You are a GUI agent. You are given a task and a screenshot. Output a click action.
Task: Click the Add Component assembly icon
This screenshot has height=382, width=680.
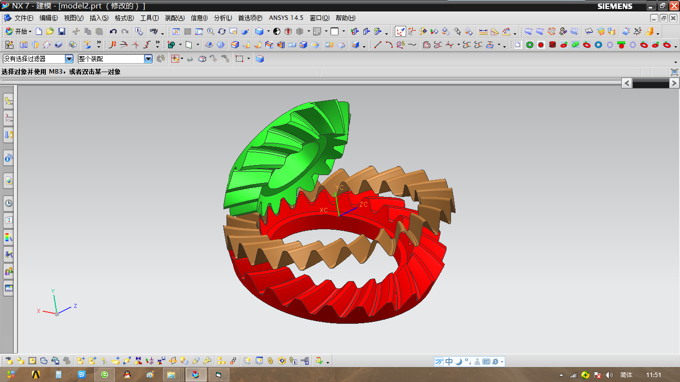(x=81, y=361)
